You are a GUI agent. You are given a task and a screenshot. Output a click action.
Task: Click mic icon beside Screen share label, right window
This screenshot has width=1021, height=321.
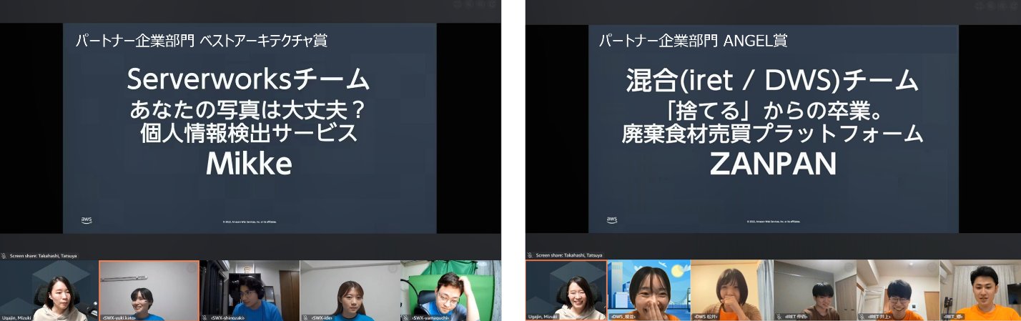[x=530, y=255]
